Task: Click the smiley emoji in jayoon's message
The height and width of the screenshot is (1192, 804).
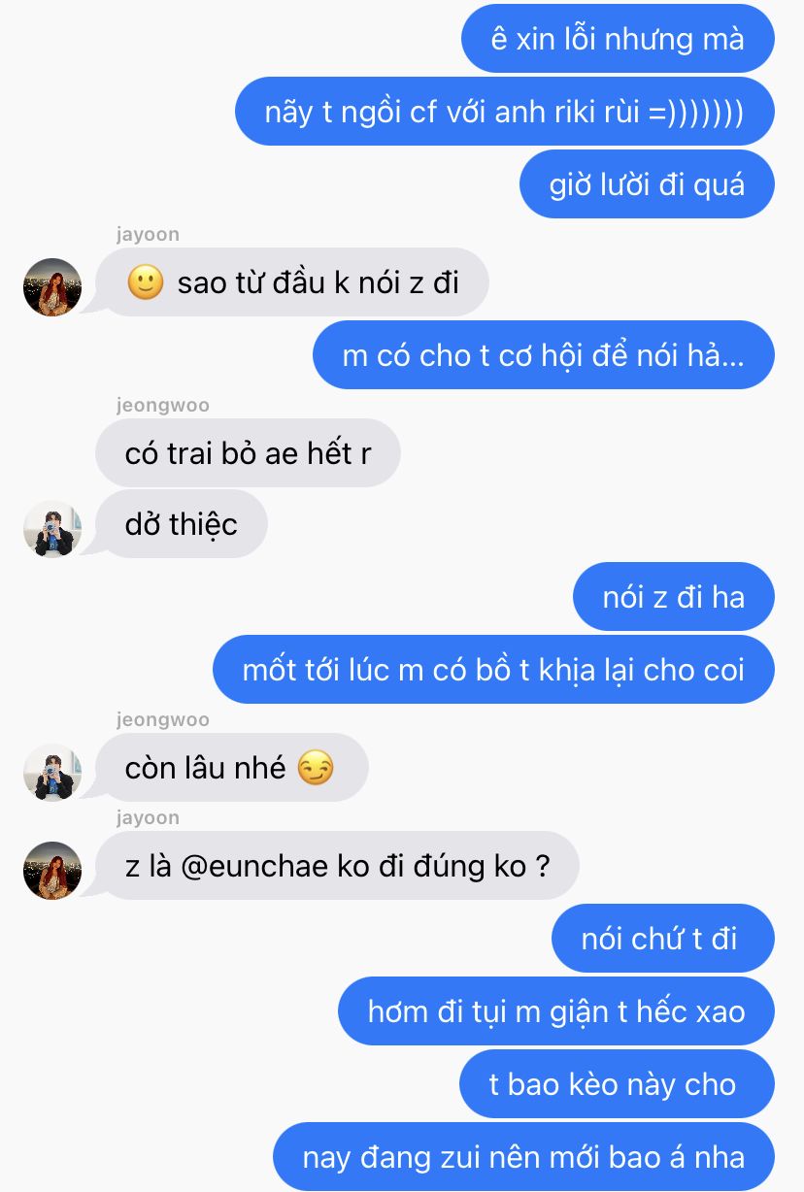Action: (x=145, y=282)
